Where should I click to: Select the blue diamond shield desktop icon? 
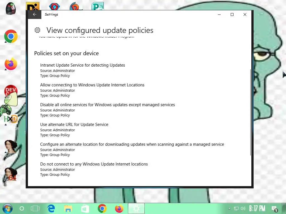pos(54,7)
